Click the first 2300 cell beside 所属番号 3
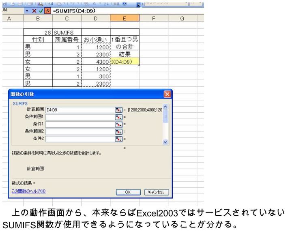This screenshot has height=236, width=292. (96, 54)
